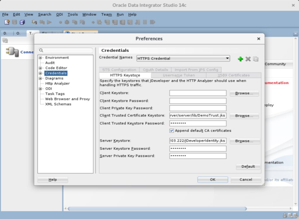Click the Client Trusted Keystore Password field
The image size is (299, 219).
(x=198, y=124)
